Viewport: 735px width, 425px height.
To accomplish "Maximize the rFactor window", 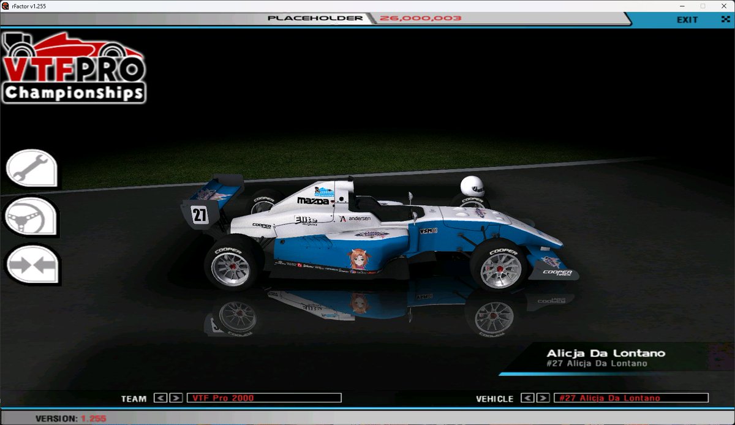I will (703, 6).
